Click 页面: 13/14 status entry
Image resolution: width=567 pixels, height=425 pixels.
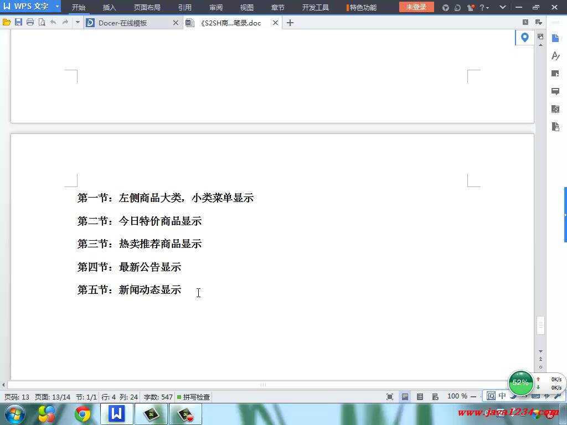(53, 397)
